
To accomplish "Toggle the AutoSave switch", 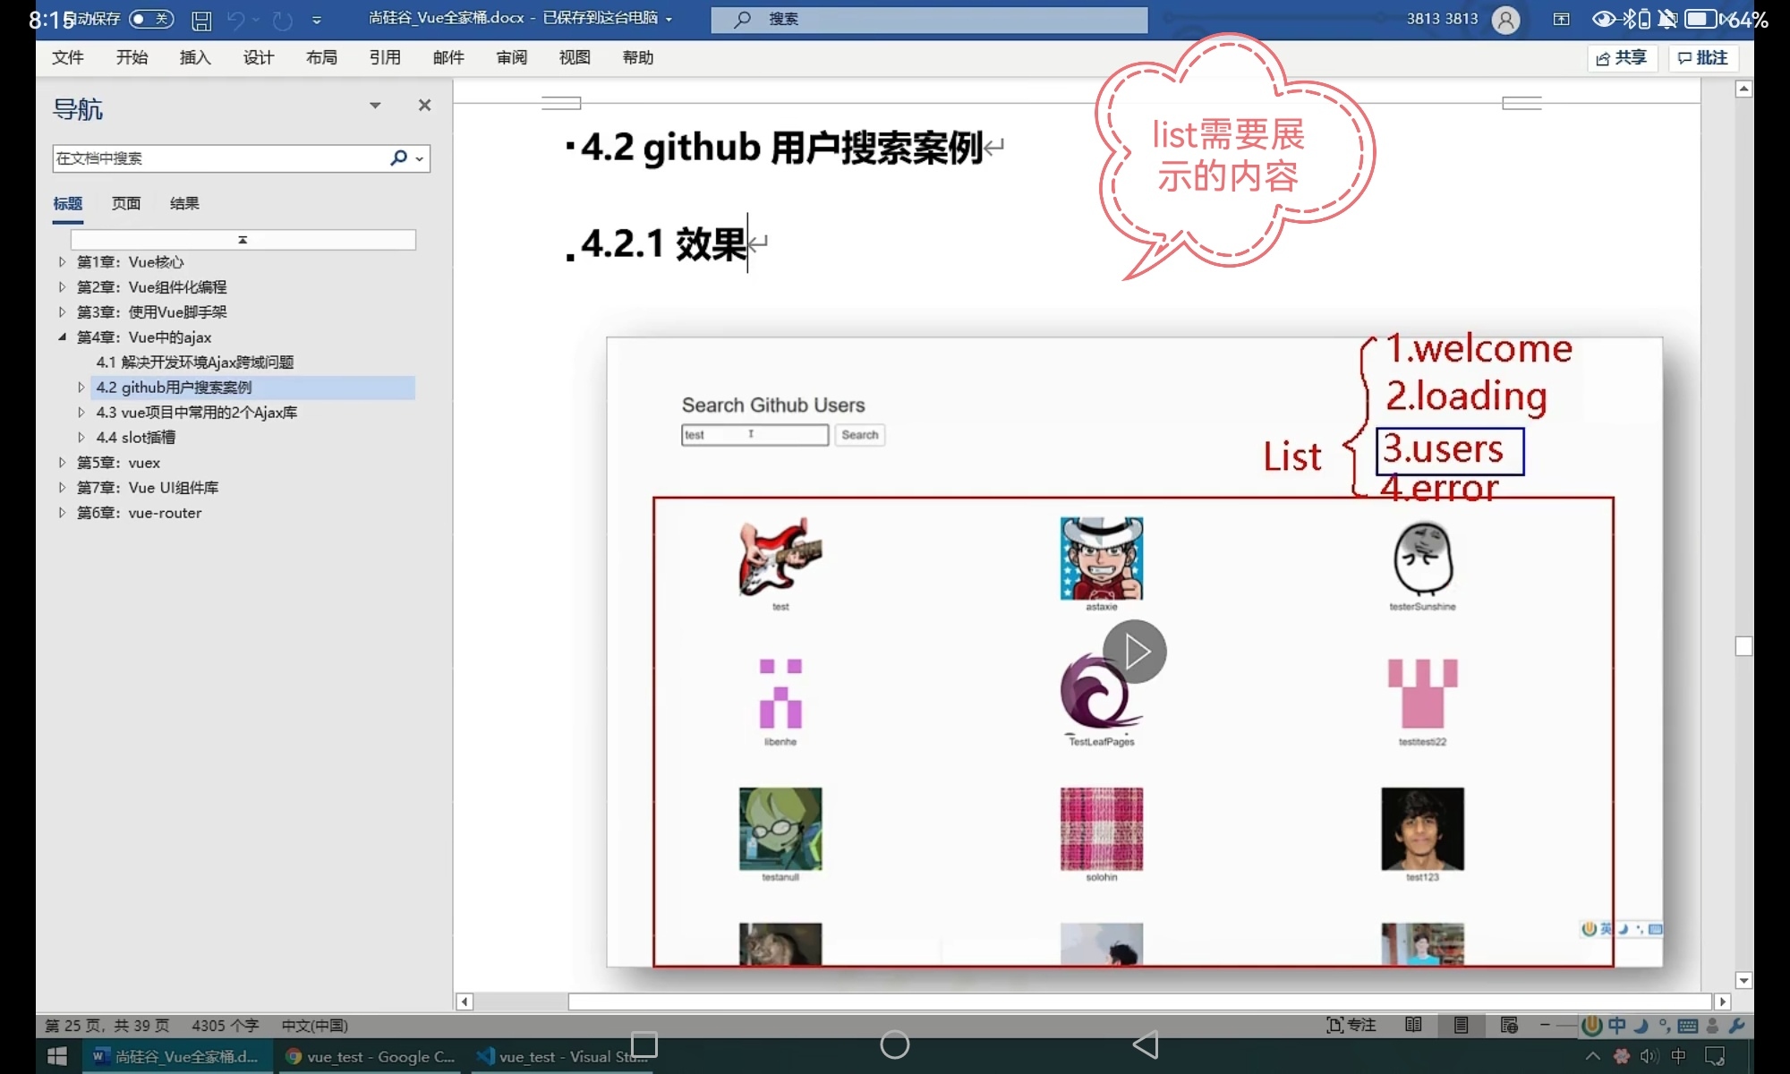I will (x=150, y=19).
